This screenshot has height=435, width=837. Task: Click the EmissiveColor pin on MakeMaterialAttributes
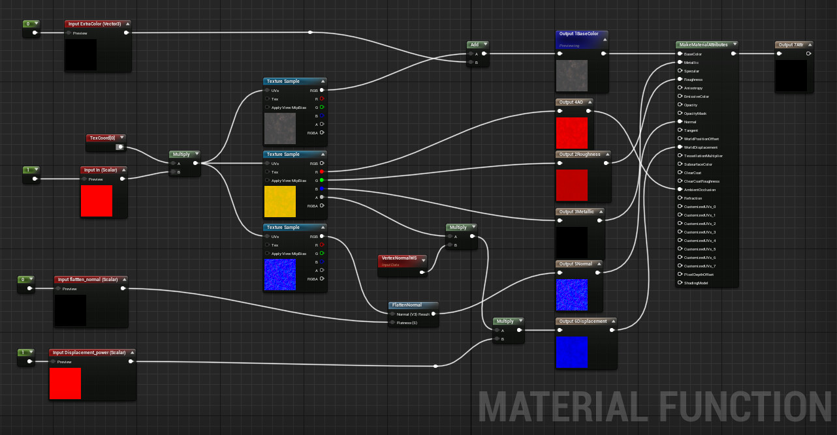point(680,97)
